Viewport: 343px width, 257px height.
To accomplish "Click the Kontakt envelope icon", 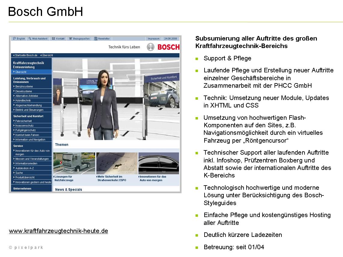I will [x=53, y=38].
